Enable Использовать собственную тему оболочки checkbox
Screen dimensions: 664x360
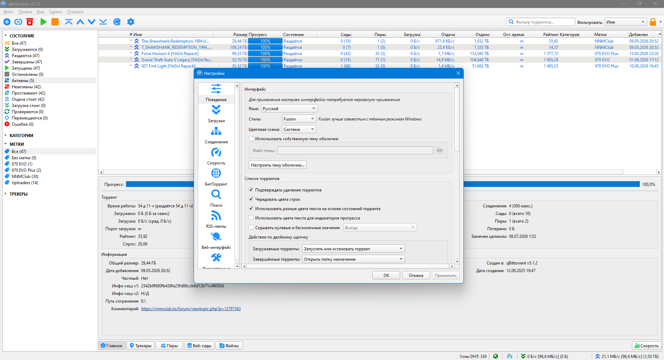coord(251,139)
